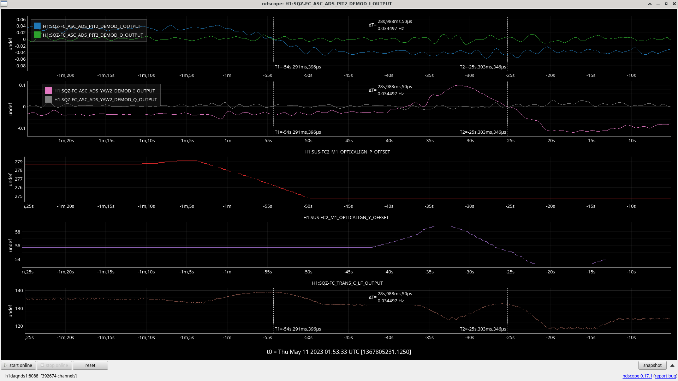Click the green PIT2_DEMOD_Q legend swatch
The height and width of the screenshot is (381, 678).
37,35
